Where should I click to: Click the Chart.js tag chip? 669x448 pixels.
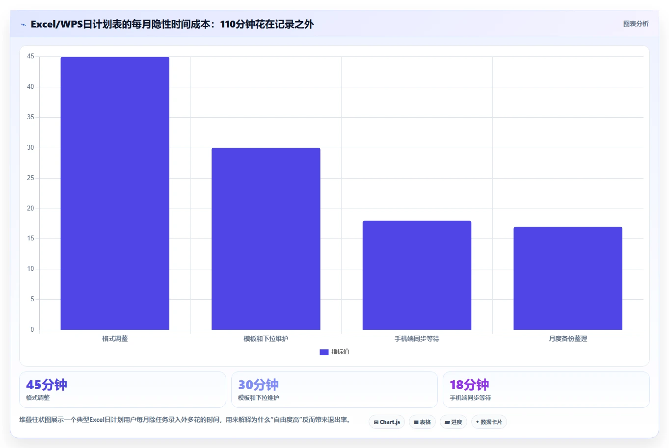(387, 422)
